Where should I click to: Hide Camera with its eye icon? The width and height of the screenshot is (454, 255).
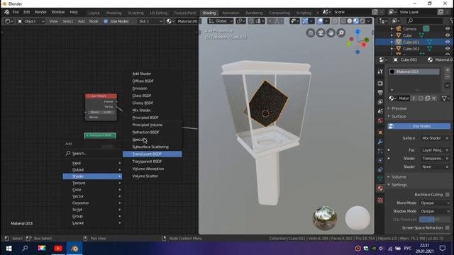coord(448,28)
